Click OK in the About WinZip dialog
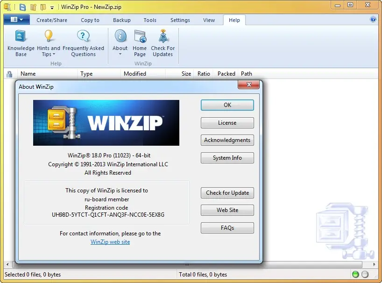Viewport: 382px width, 283px height. [227, 105]
